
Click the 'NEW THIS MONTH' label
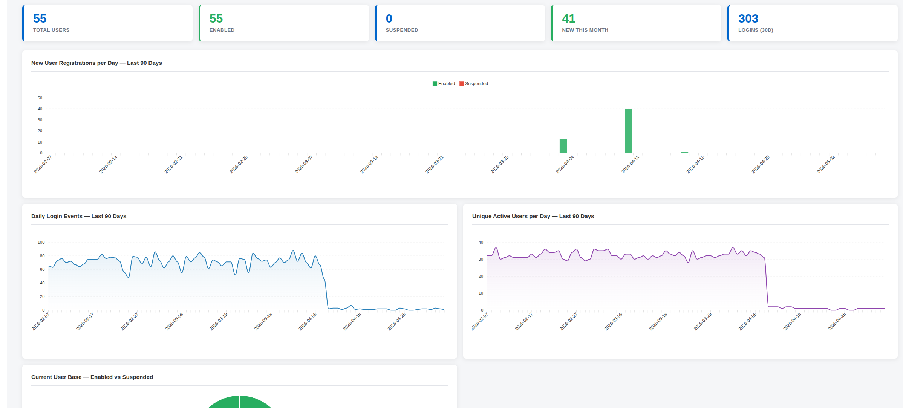coord(585,30)
